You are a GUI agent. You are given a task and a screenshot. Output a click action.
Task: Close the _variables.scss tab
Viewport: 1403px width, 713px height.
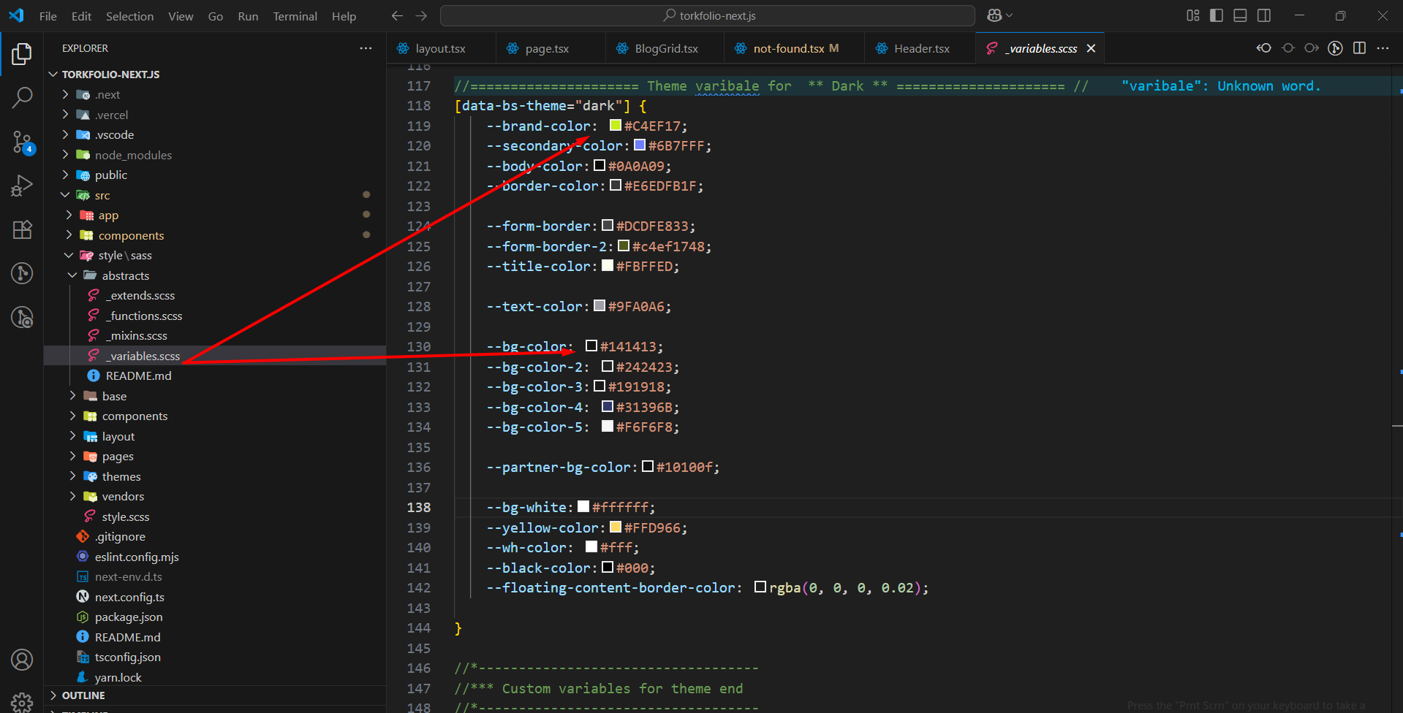click(1091, 48)
